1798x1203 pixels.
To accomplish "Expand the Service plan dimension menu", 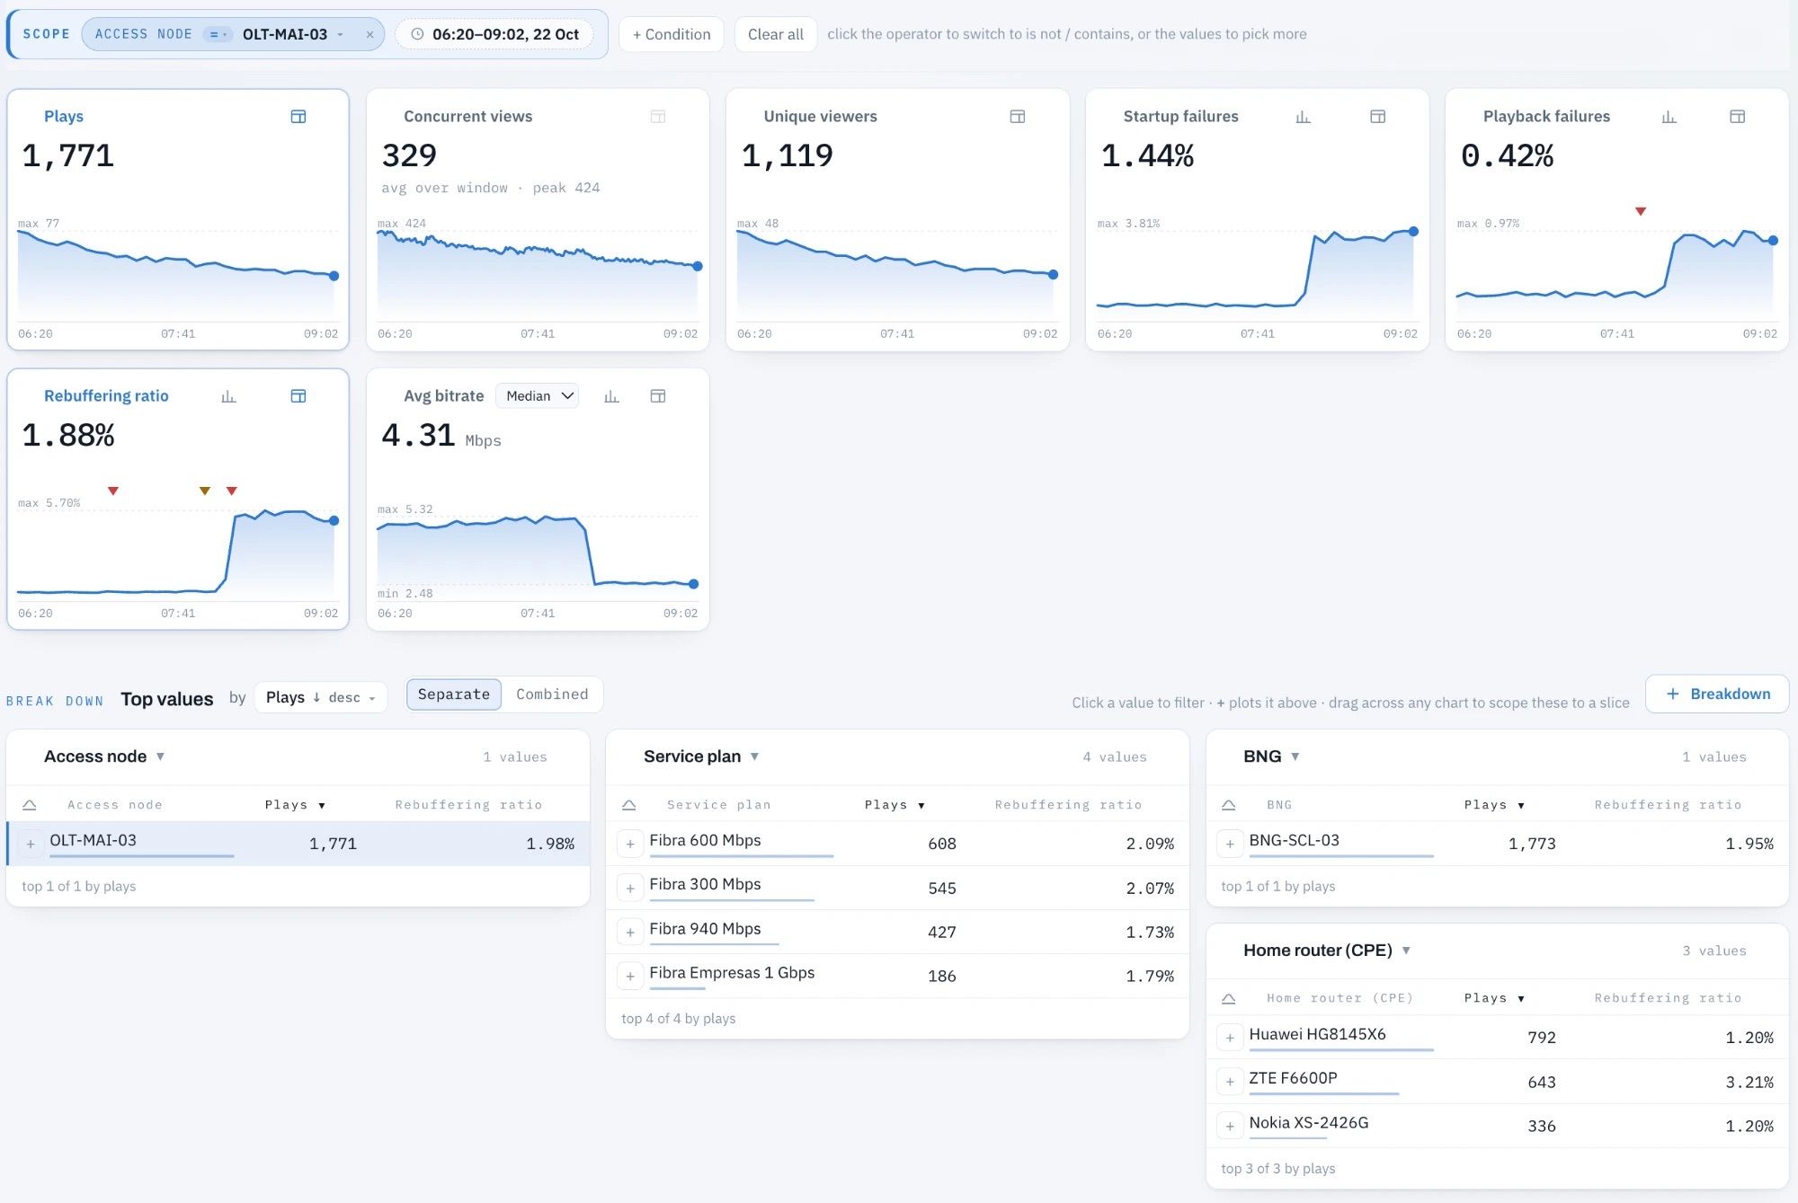I will coord(754,756).
